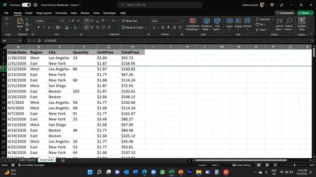The height and width of the screenshot is (177, 316).
Task: Apply the Comma Style icon
Action: 168,28
